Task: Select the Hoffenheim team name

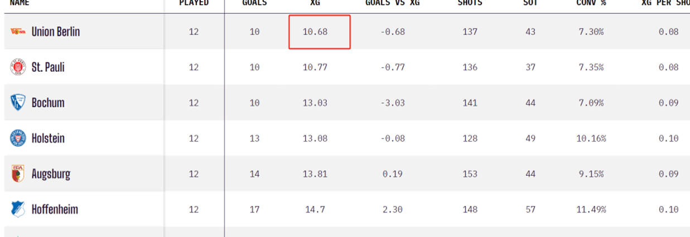Action: [55, 210]
